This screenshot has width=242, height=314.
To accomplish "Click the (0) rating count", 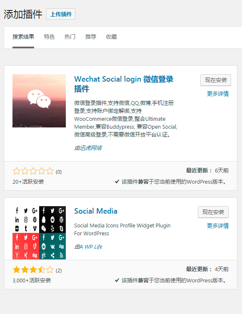I will (59, 172).
